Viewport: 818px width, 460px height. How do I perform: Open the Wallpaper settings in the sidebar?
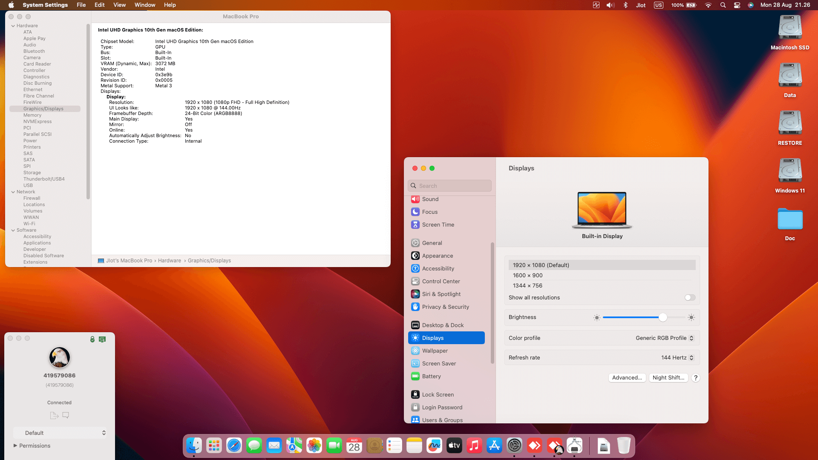pyautogui.click(x=435, y=351)
